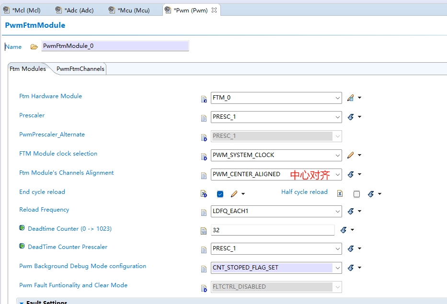Click the Channels Alignment calculate-value icon

pyautogui.click(x=351, y=174)
